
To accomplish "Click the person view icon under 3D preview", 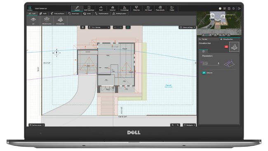I will pos(203,35).
